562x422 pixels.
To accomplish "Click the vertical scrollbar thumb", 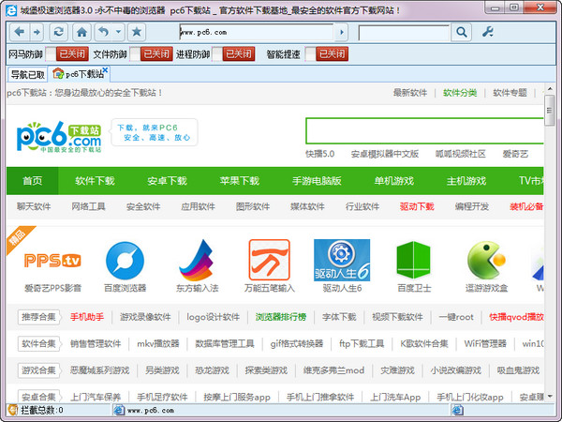I will point(550,111).
